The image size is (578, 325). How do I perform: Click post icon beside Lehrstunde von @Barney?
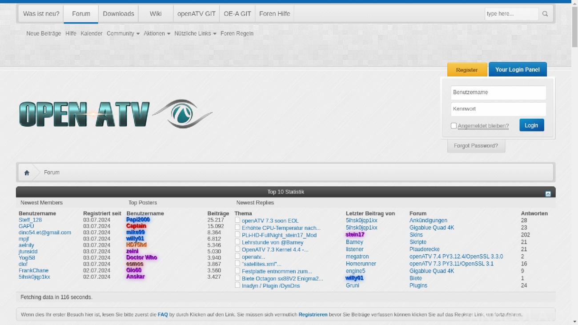237,242
